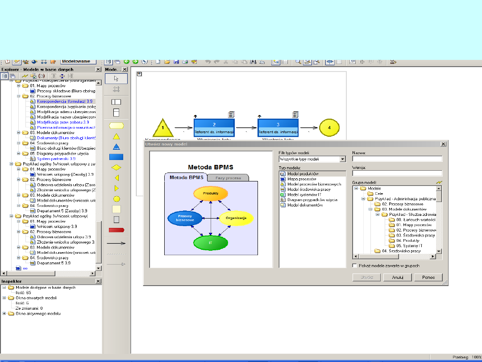Pick the yellow triangle shape in the palette

point(116,136)
